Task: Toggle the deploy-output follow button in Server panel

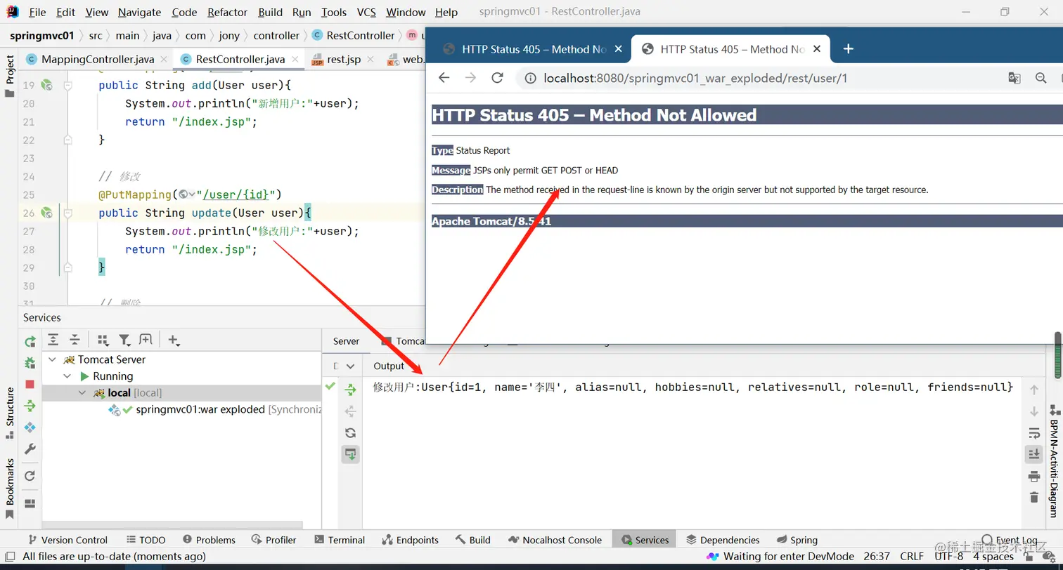Action: coord(350,454)
